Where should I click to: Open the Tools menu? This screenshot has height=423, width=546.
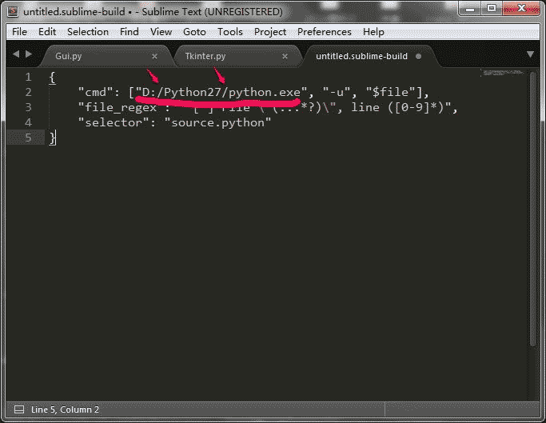229,32
